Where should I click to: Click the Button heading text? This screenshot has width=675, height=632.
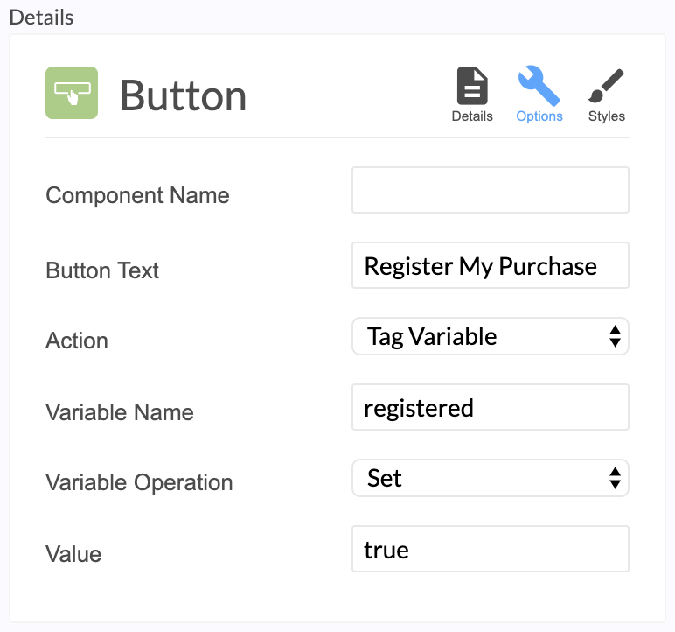[x=184, y=95]
